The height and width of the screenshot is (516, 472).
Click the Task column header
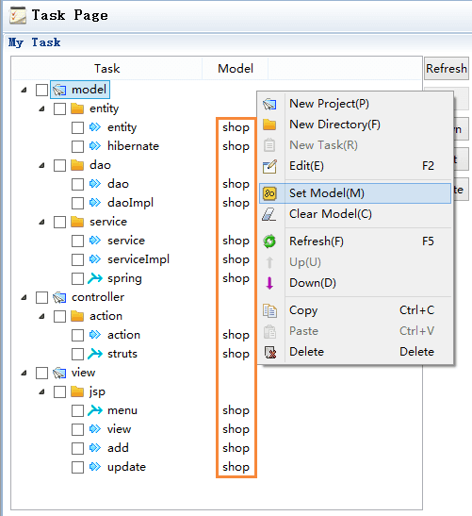point(106,69)
